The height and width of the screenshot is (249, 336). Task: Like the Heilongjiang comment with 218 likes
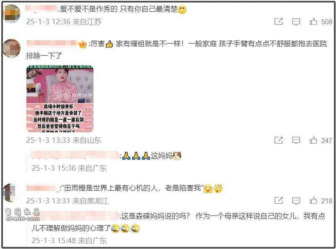pyautogui.click(x=313, y=200)
